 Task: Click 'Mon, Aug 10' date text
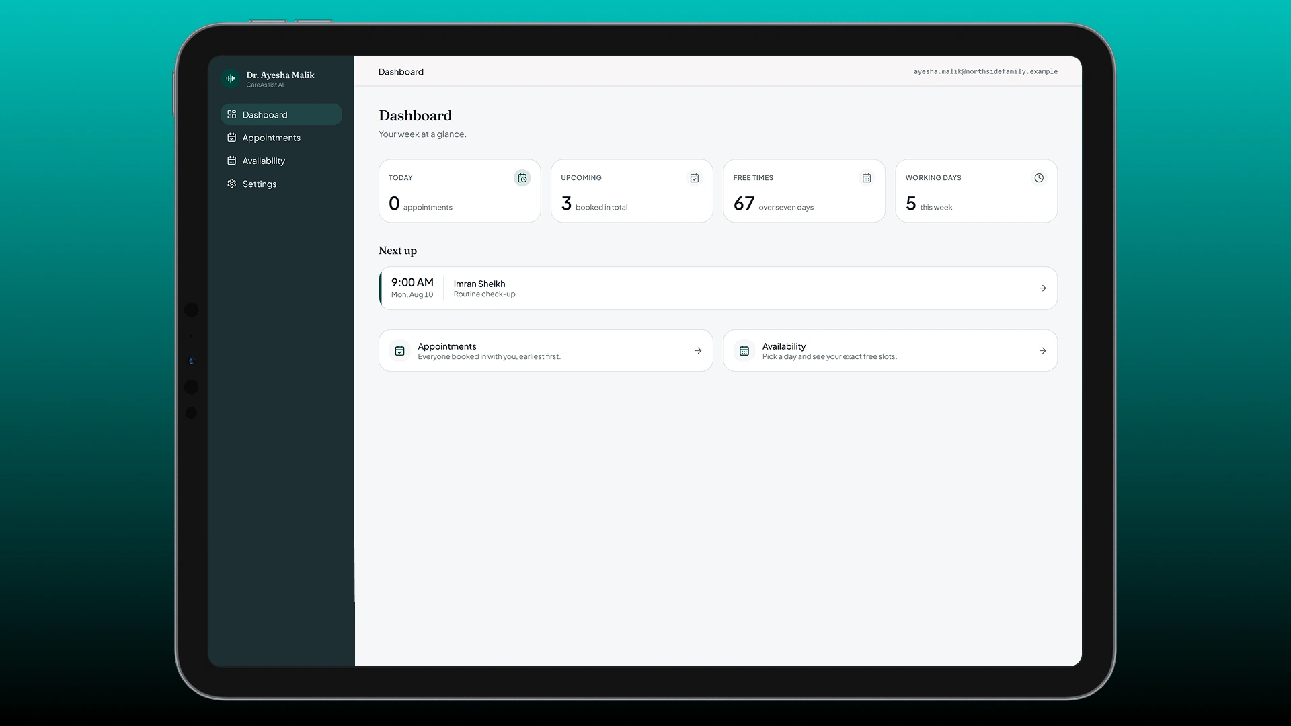(x=412, y=295)
